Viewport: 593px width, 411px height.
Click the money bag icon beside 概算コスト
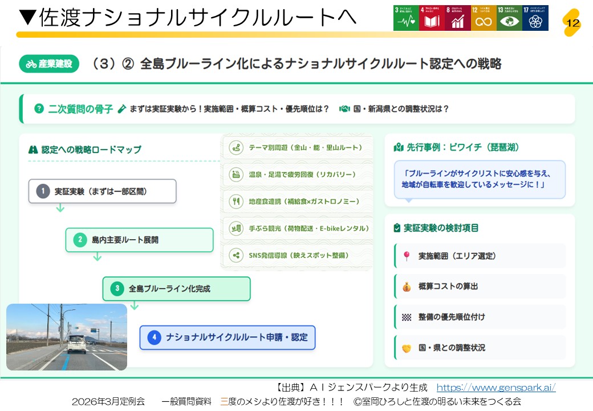407,287
